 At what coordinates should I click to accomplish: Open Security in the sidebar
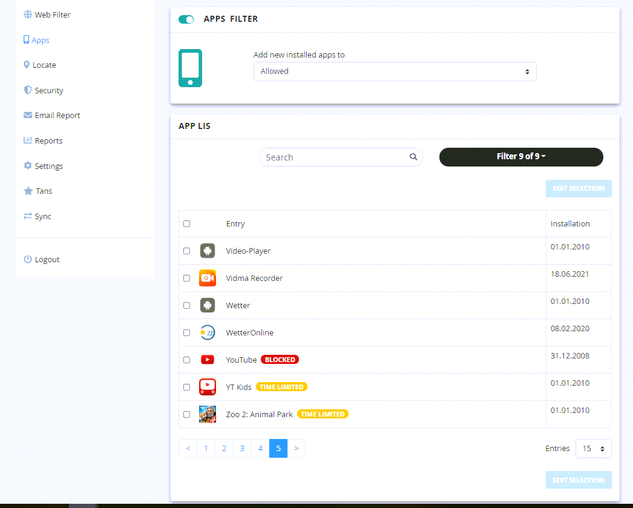coord(49,90)
